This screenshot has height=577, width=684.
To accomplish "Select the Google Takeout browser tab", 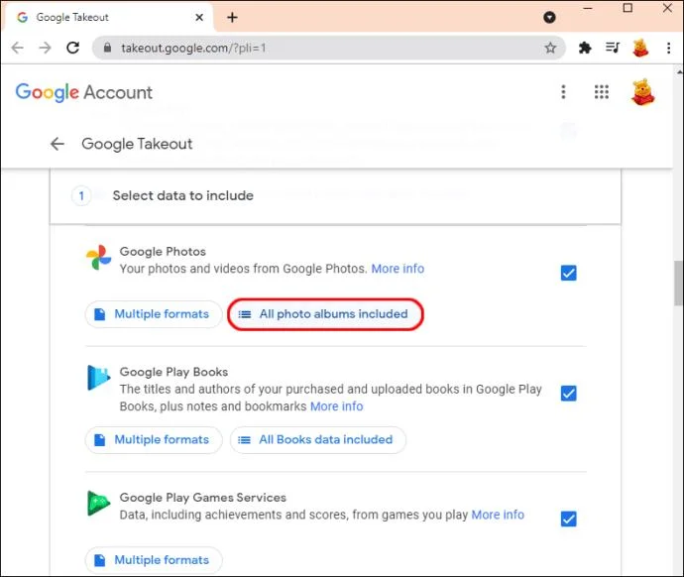I will (x=108, y=18).
